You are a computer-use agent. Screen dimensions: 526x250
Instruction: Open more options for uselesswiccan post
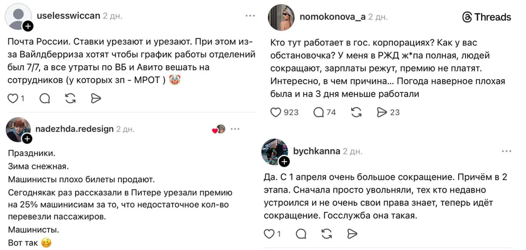[x=250, y=16]
